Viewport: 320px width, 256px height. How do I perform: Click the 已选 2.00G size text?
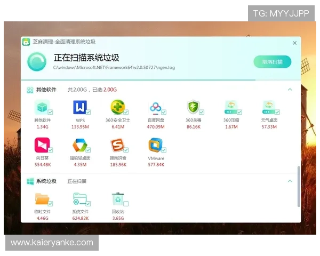click(105, 90)
